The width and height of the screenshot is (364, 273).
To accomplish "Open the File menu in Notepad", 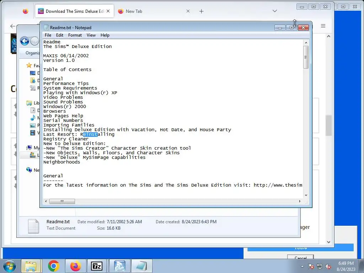I will 48,35.
